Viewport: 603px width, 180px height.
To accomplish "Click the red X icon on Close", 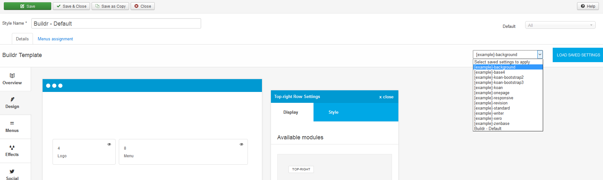I will [136, 6].
